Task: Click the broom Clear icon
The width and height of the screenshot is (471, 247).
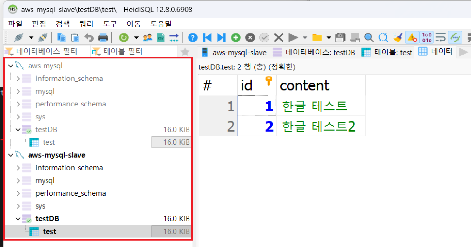Action: tap(397, 37)
